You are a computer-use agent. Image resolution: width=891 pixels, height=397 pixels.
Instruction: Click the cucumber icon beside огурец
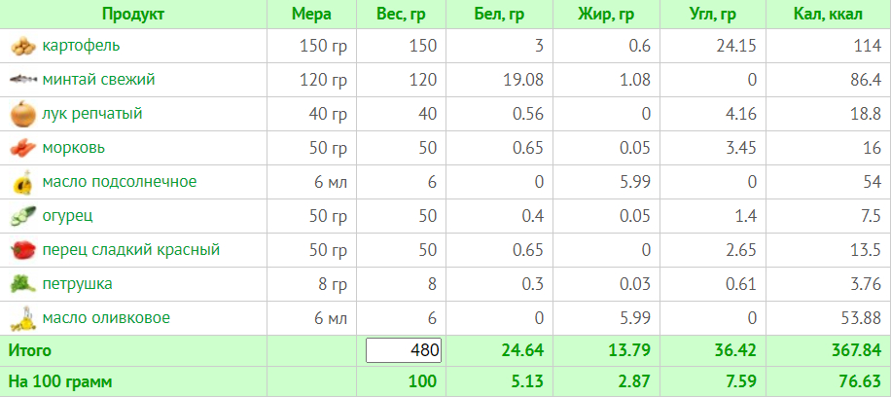[x=22, y=217]
